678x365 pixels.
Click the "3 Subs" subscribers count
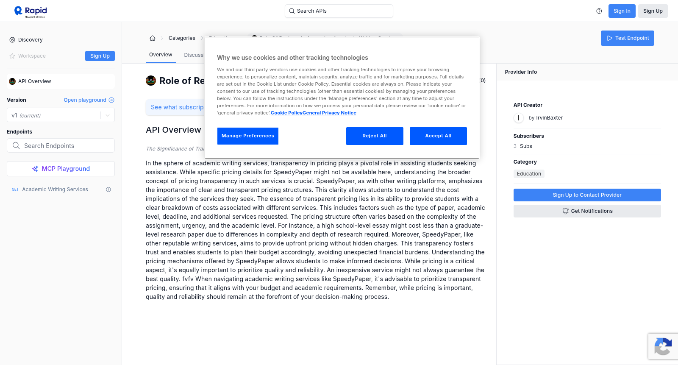point(523,146)
